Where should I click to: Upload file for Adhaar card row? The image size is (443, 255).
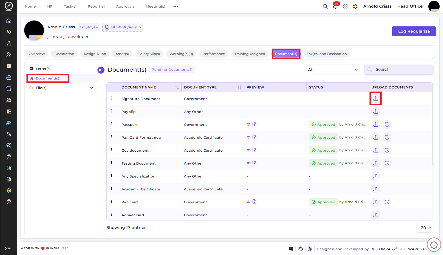pyautogui.click(x=375, y=215)
